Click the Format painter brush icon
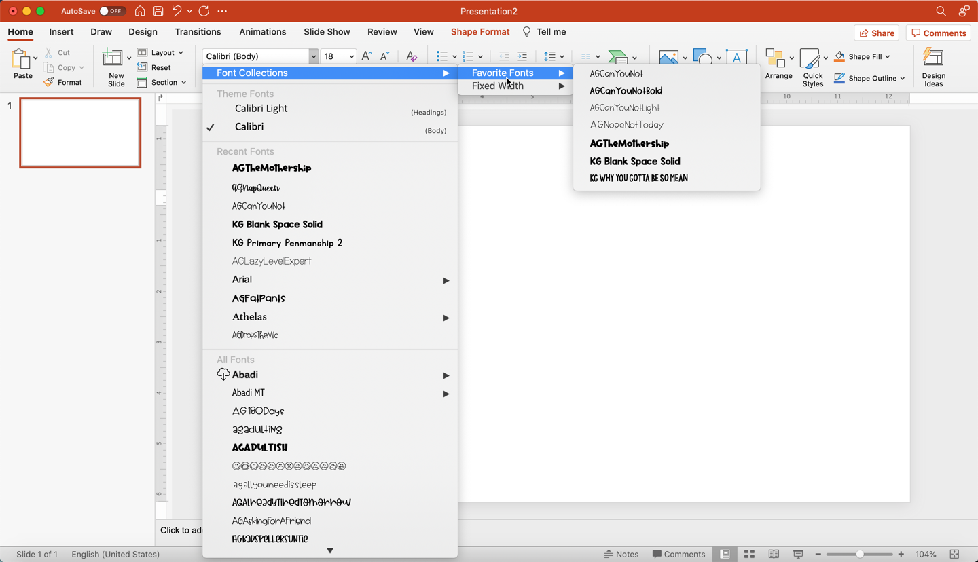This screenshot has height=562, width=978. tap(48, 82)
